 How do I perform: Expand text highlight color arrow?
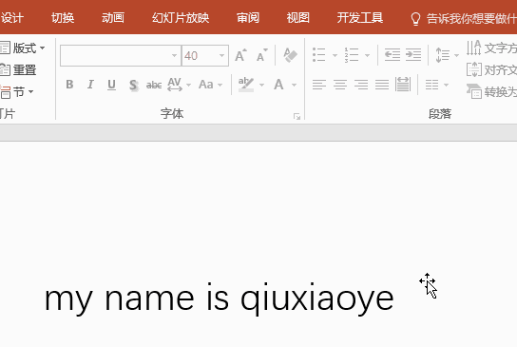[261, 85]
